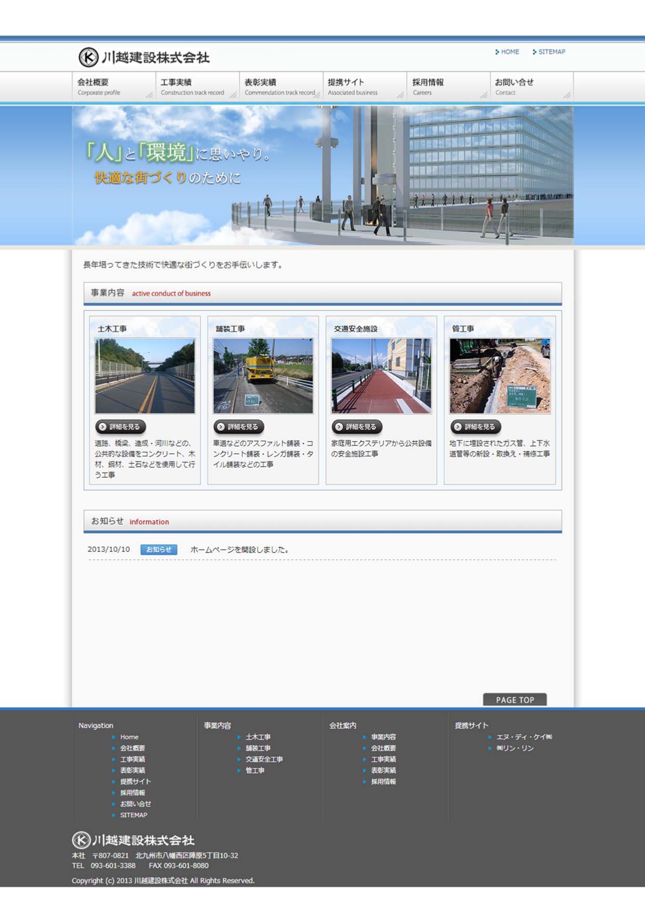
Task: Click the footer company logo
Action: tap(133, 840)
